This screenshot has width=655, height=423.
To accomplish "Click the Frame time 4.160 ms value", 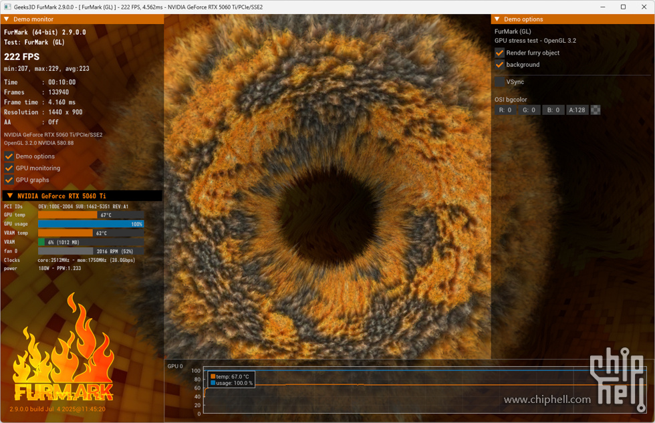I will tap(61, 102).
